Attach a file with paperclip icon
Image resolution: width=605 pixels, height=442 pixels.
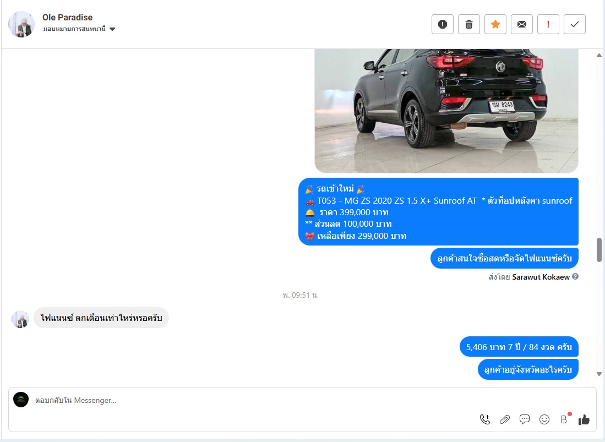[x=505, y=419]
